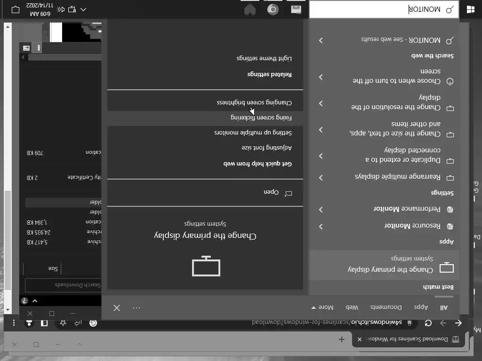
Task: Expand arrow for Performance Monitor
Action: pyautogui.click(x=321, y=209)
